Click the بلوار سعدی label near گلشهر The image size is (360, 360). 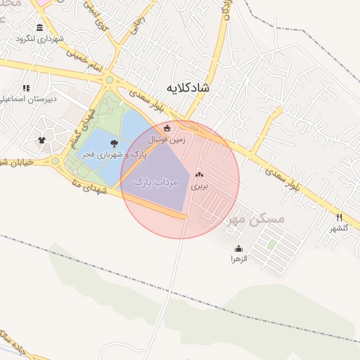pos(283,180)
